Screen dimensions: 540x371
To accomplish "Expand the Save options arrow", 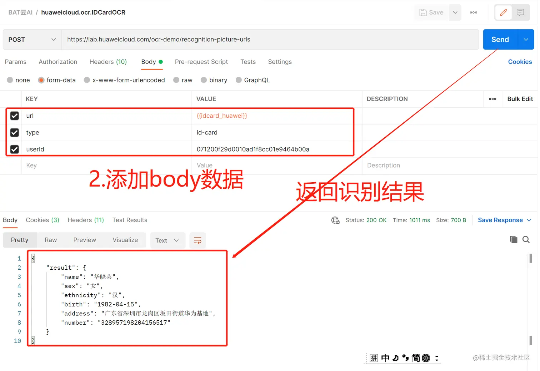I will pos(455,12).
